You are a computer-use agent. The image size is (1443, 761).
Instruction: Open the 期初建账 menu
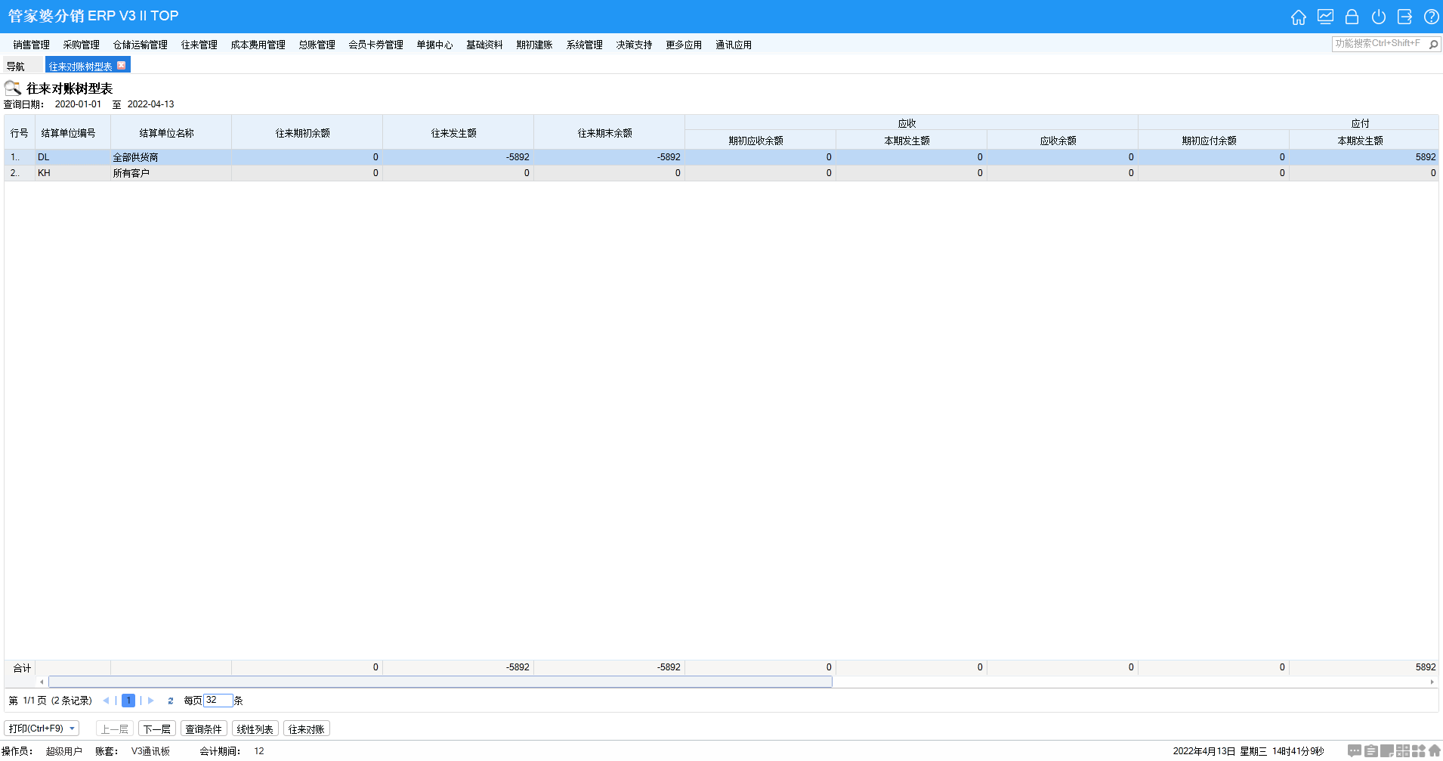534,45
